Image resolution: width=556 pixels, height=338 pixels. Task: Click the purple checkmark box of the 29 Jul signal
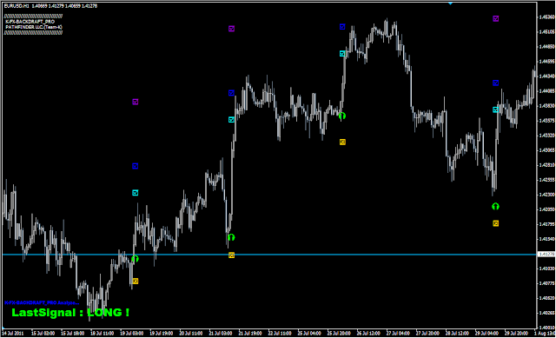(x=496, y=18)
